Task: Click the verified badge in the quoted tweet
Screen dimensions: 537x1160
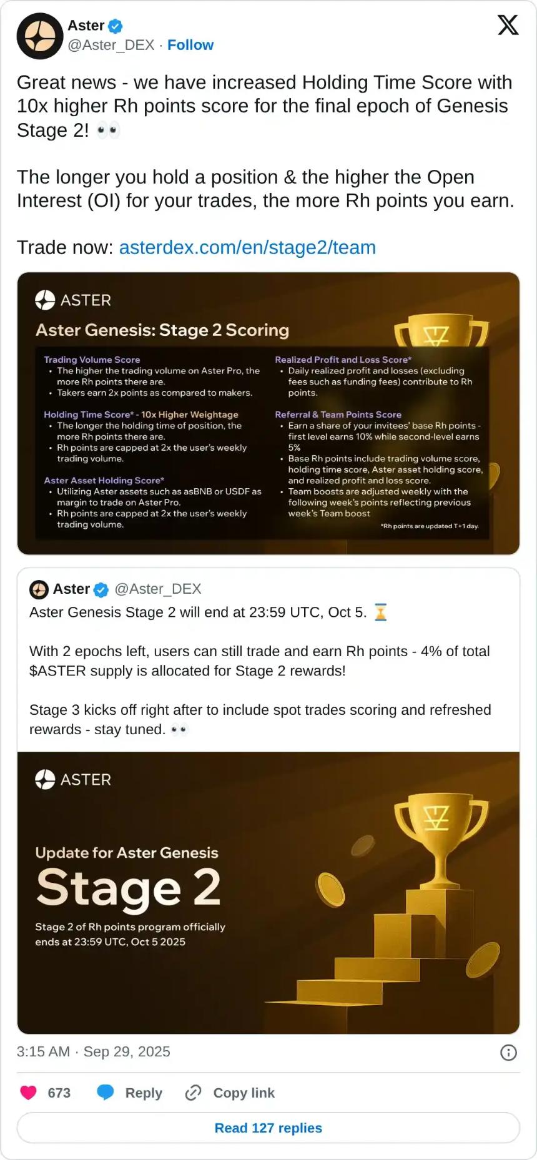Action: (x=101, y=589)
